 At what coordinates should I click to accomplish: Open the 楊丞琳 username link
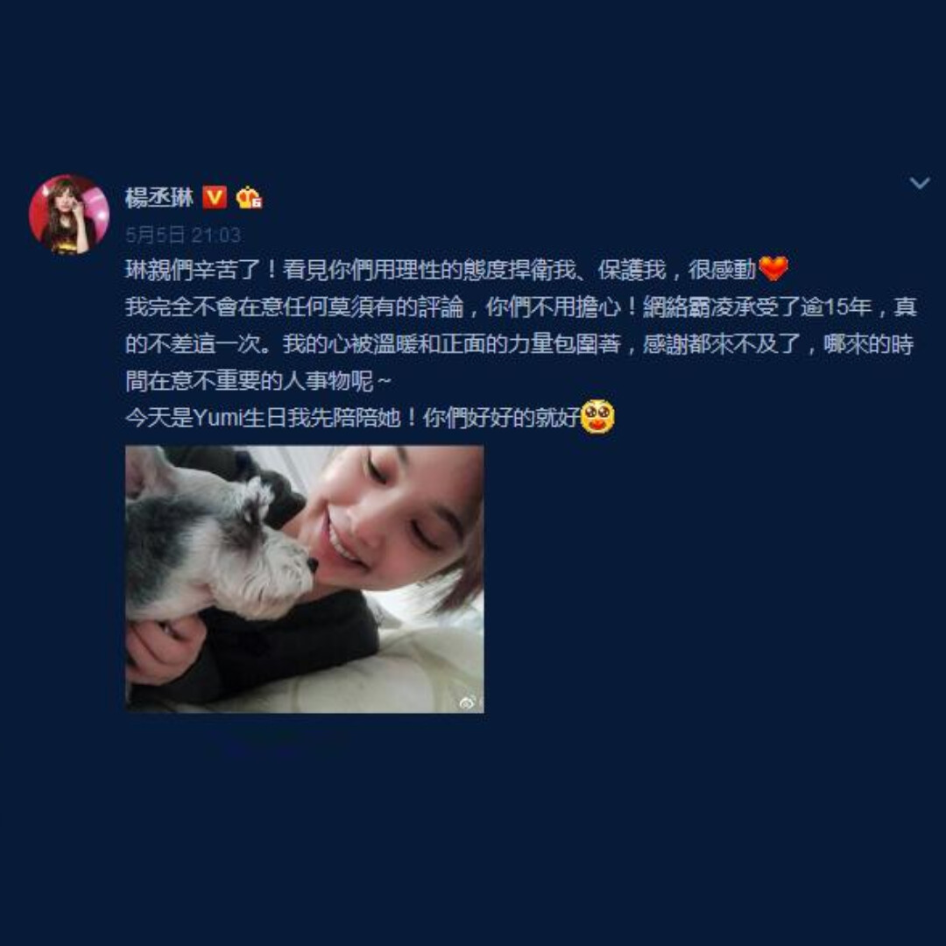[159, 198]
